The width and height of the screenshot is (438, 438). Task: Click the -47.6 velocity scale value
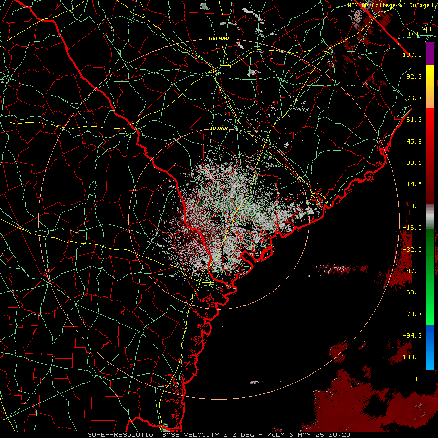(412, 271)
